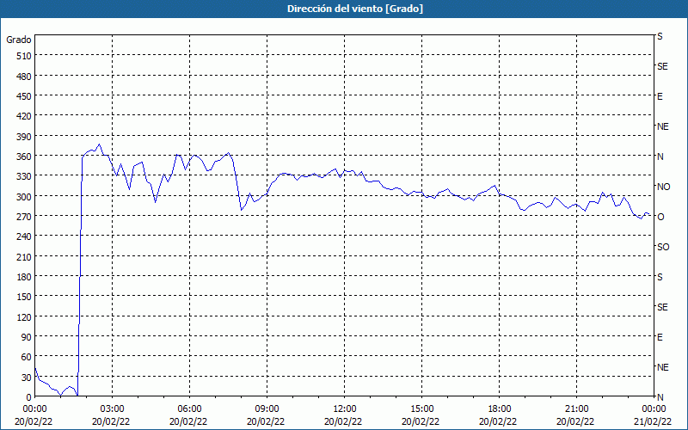Click the chart title "Dirección del viento [Grado]"
Viewport: 688px width, 430px height.
[355, 9]
